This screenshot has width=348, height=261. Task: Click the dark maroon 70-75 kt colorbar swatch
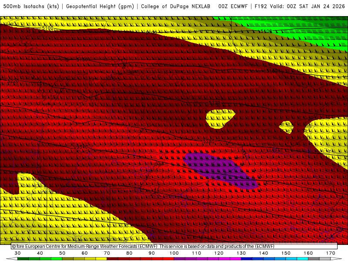(x=113, y=259)
